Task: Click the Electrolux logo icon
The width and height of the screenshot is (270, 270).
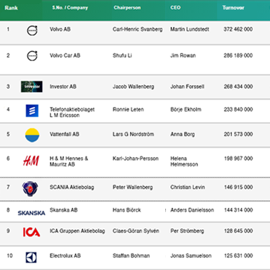Action: pyautogui.click(x=31, y=257)
